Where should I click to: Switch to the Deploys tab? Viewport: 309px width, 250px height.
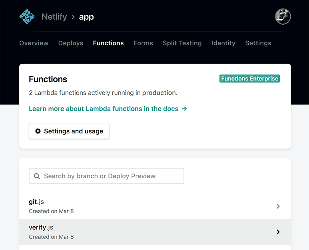[71, 43]
